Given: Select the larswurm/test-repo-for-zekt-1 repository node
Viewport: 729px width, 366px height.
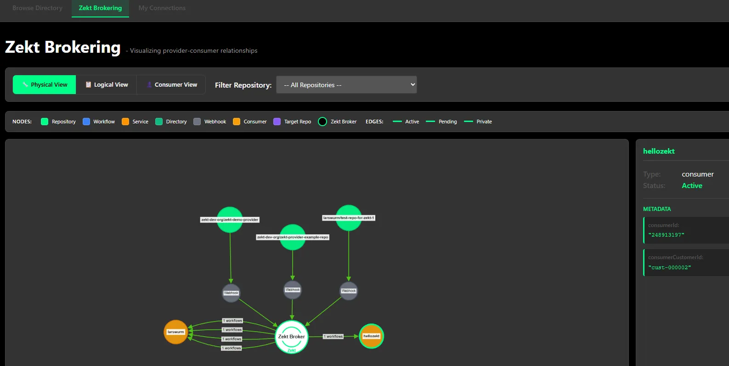Looking at the screenshot, I should (349, 218).
